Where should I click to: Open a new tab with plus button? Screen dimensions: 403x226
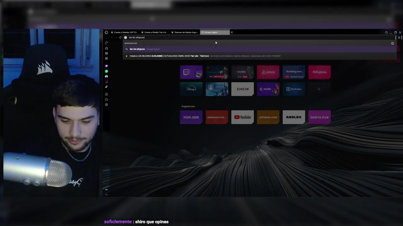tap(232, 32)
